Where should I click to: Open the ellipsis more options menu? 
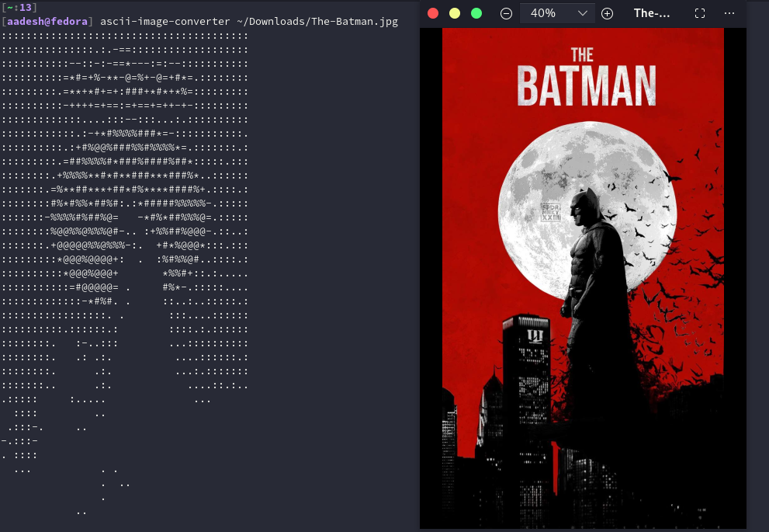click(728, 13)
